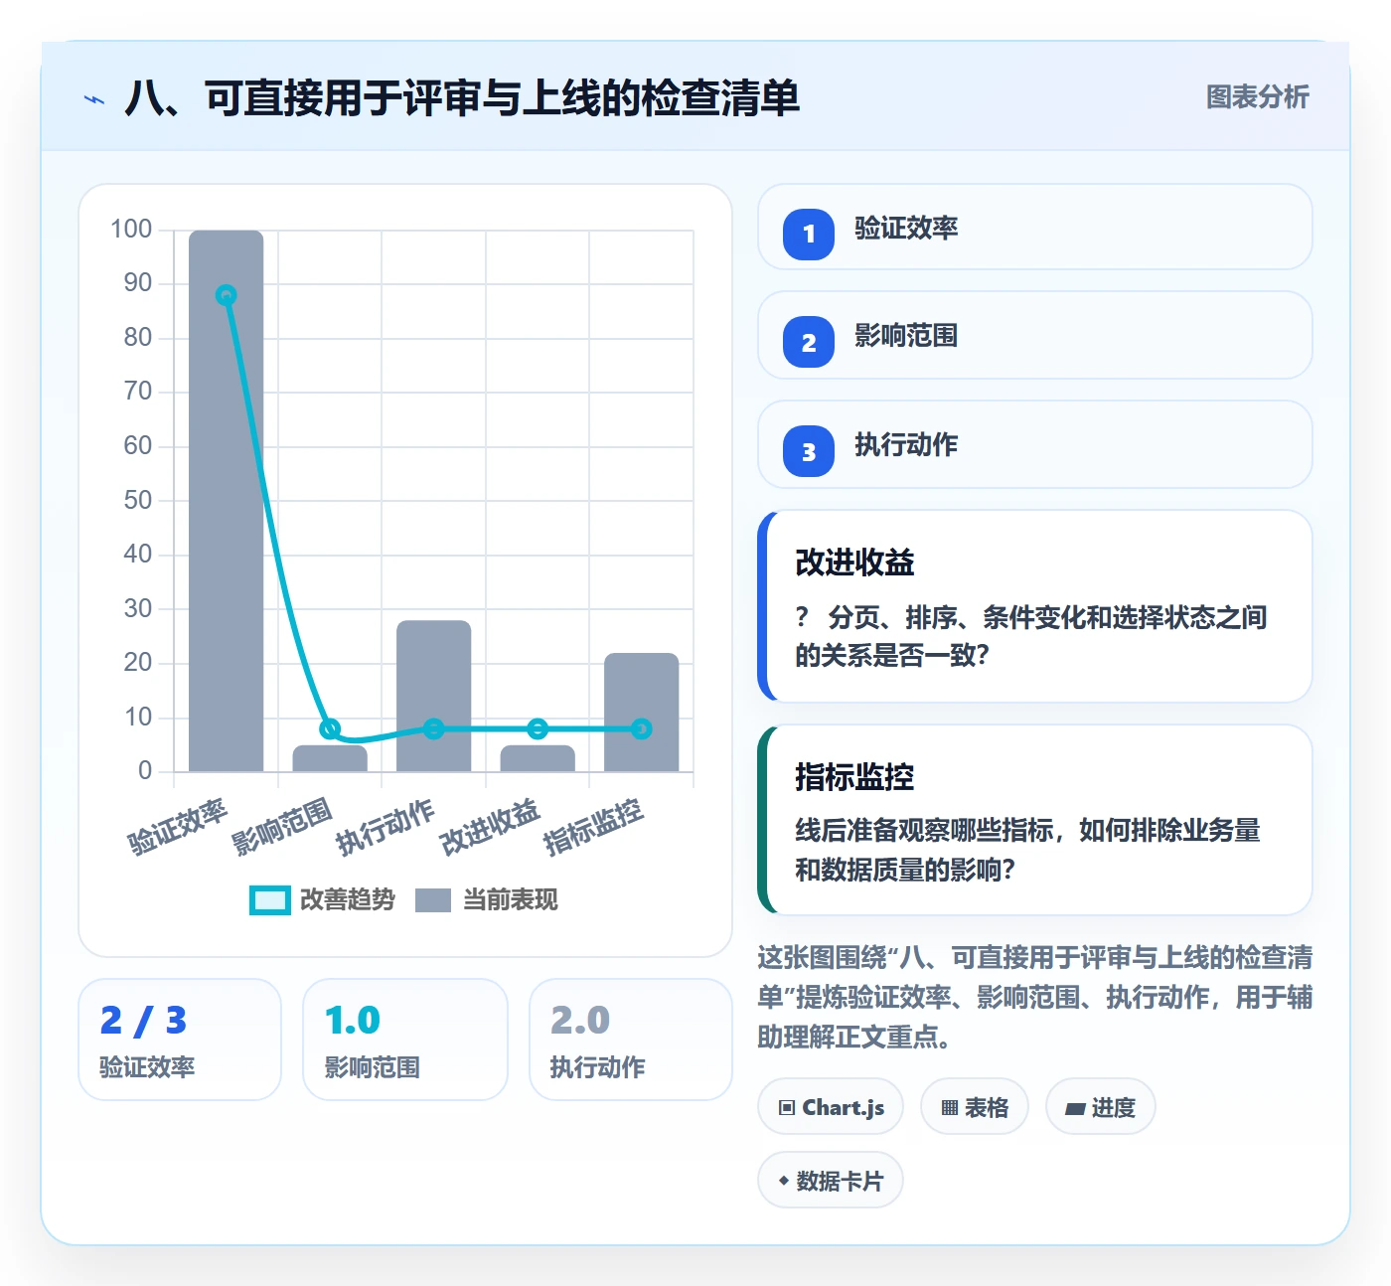Click the grid icon in 表格 tag

coord(950,1108)
